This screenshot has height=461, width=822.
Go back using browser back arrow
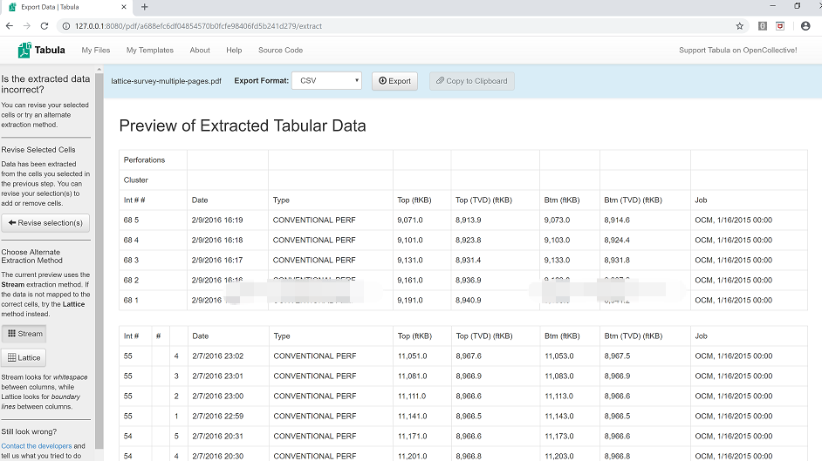tap(10, 26)
